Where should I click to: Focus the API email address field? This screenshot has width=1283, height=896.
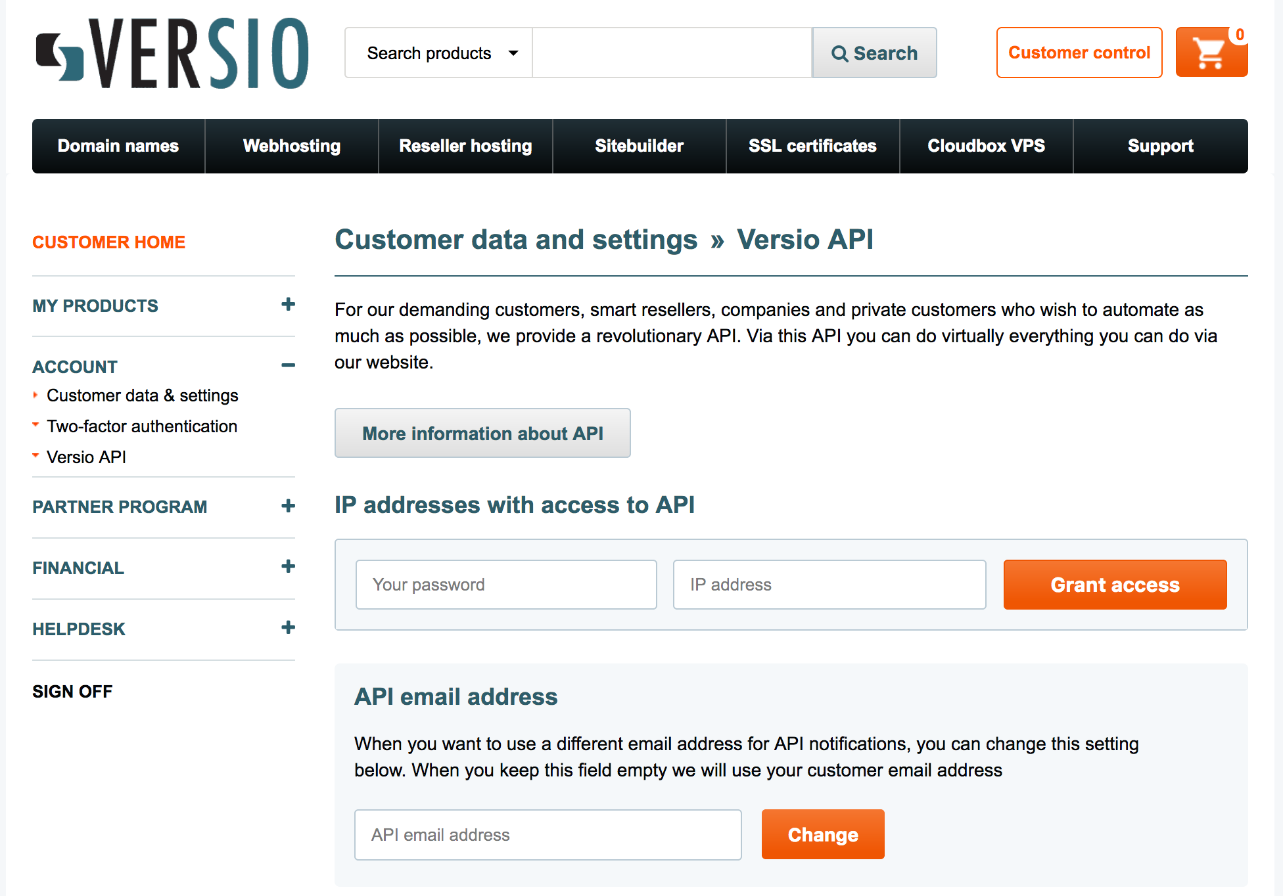548,835
